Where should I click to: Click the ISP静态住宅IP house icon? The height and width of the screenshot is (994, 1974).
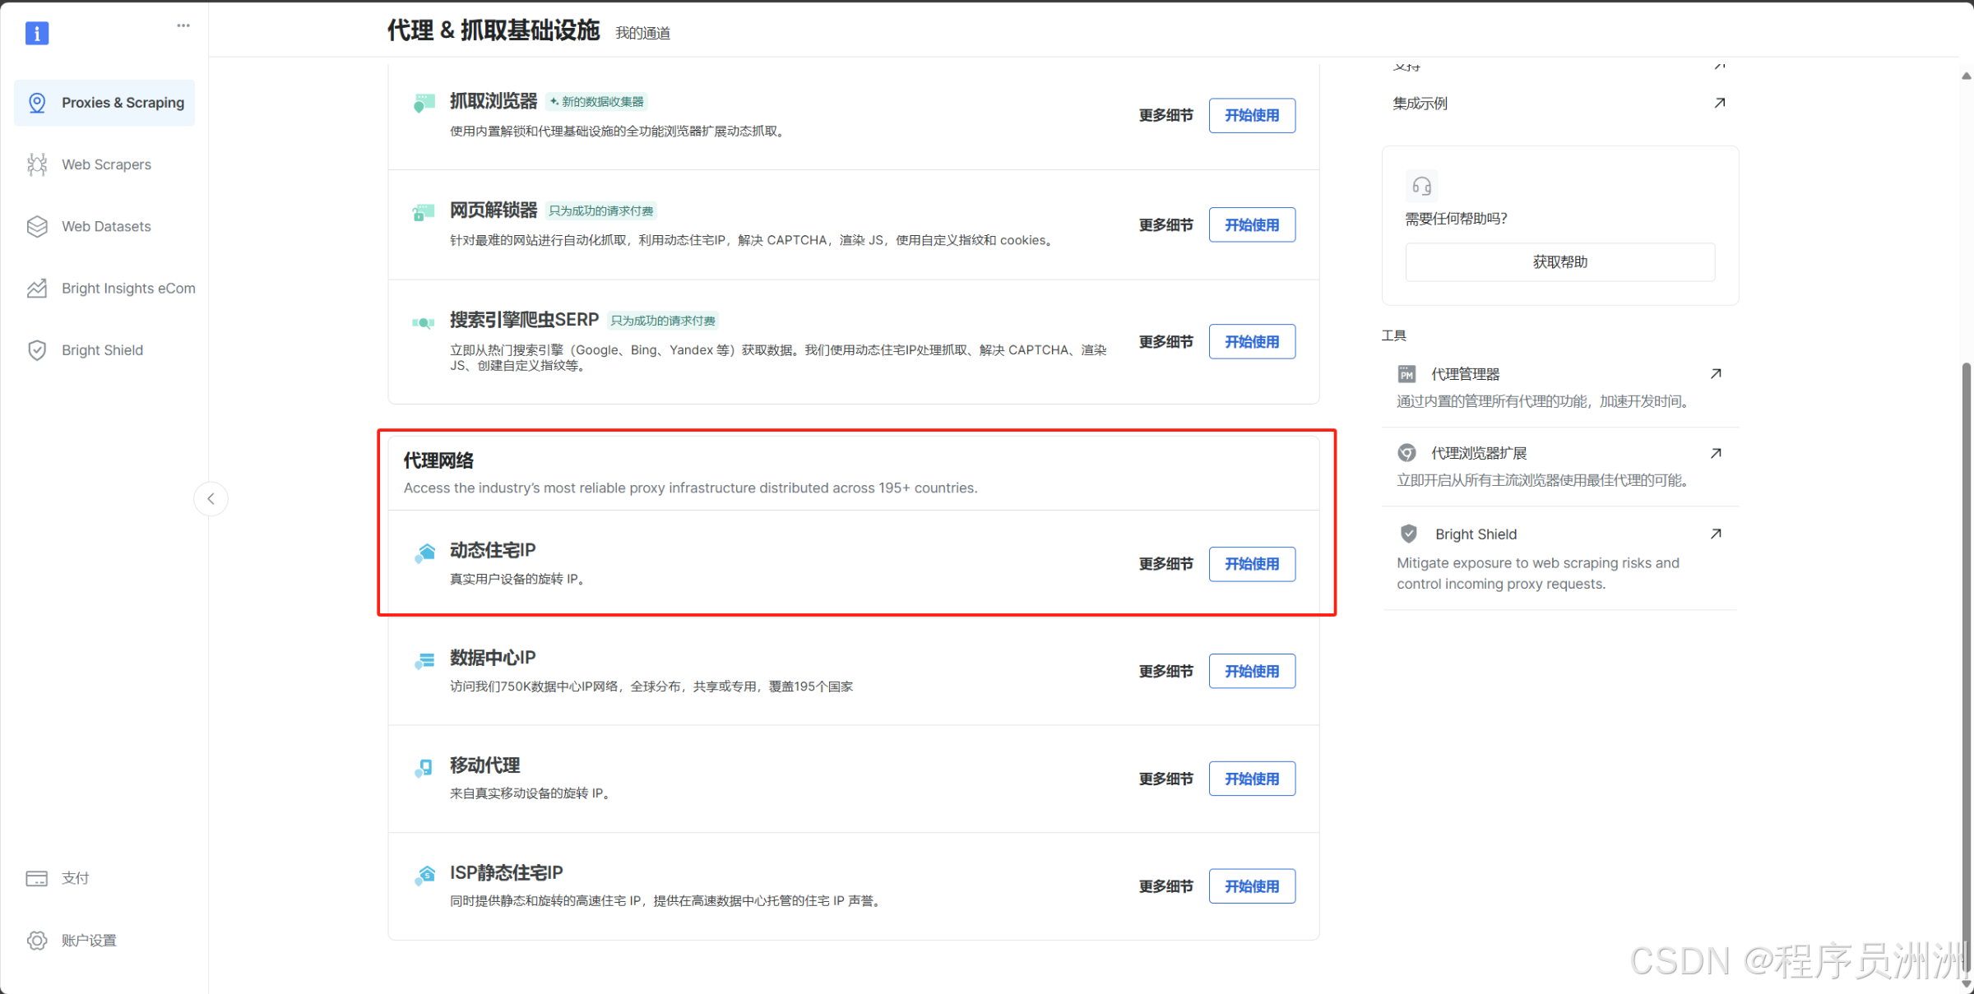pos(424,876)
